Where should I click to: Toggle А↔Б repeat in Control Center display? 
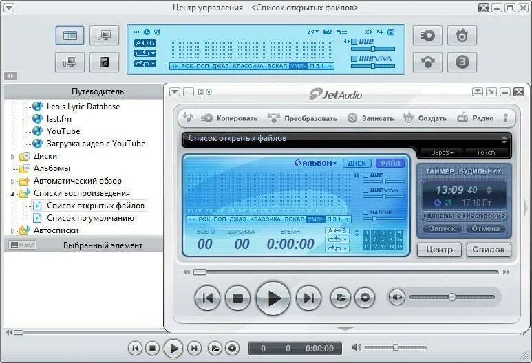145,43
